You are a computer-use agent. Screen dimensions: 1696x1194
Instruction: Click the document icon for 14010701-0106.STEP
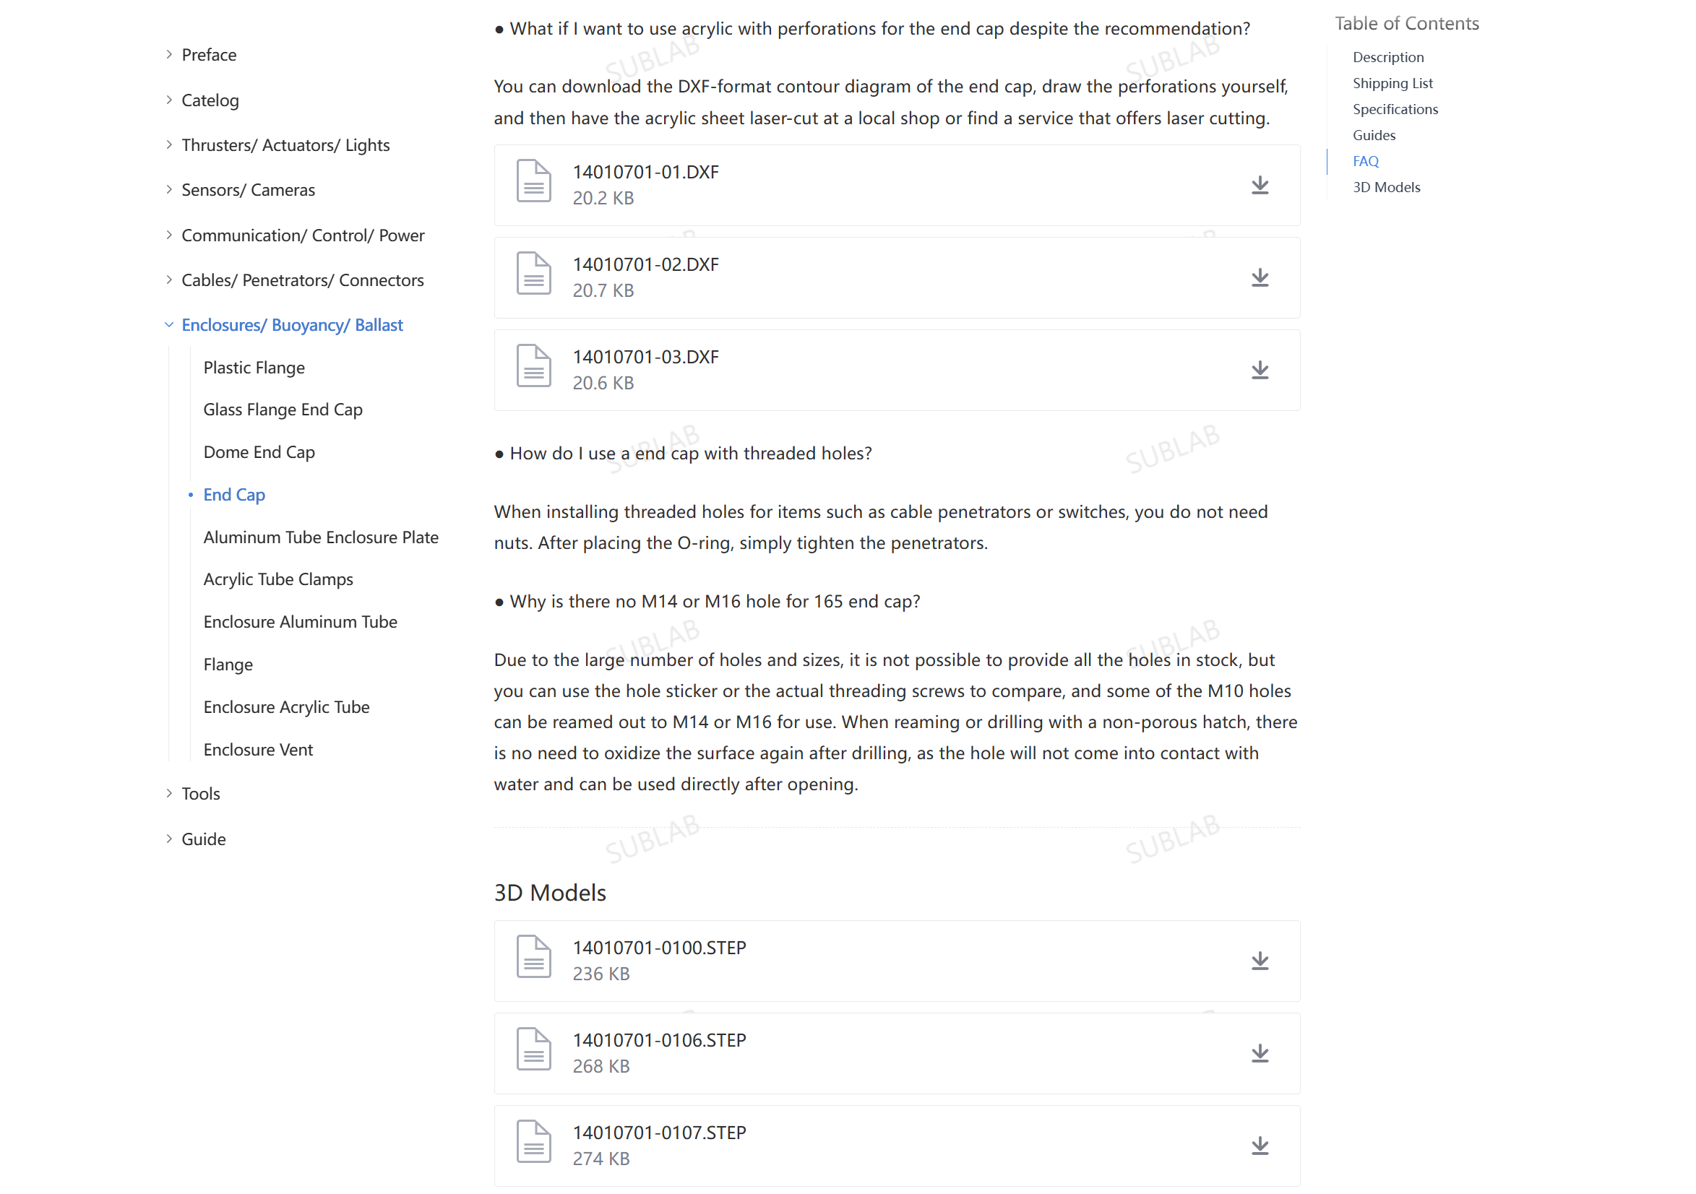pos(533,1049)
